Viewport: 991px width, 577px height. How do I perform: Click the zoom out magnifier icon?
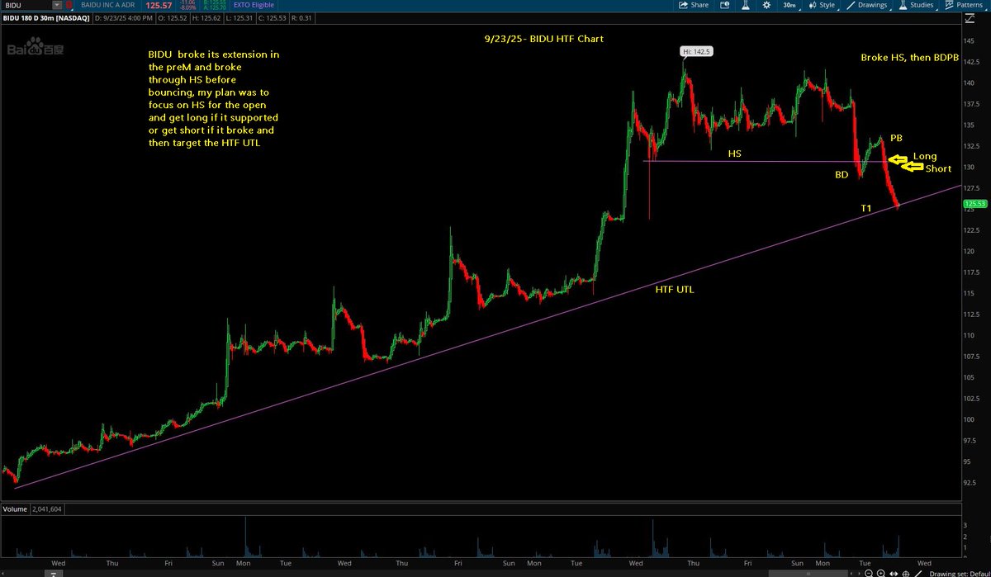pos(869,573)
